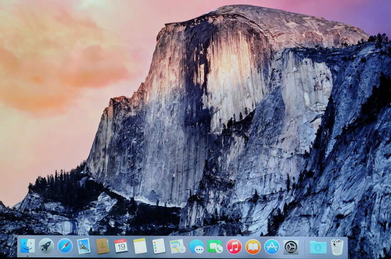The height and width of the screenshot is (259, 391).
Task: Open Finder from the Dock
Action: pos(27,246)
